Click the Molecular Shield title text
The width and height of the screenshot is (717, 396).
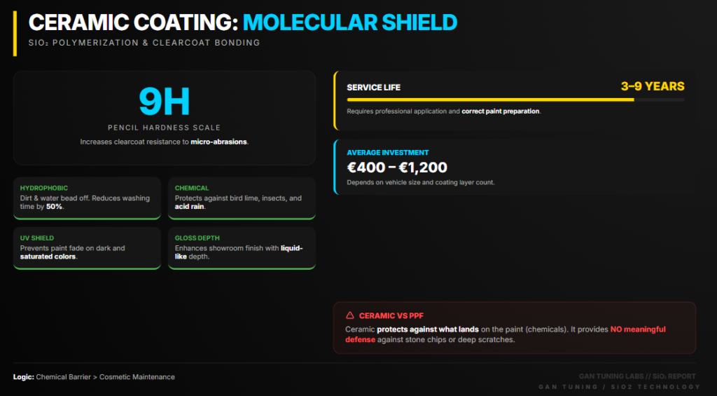(x=350, y=22)
